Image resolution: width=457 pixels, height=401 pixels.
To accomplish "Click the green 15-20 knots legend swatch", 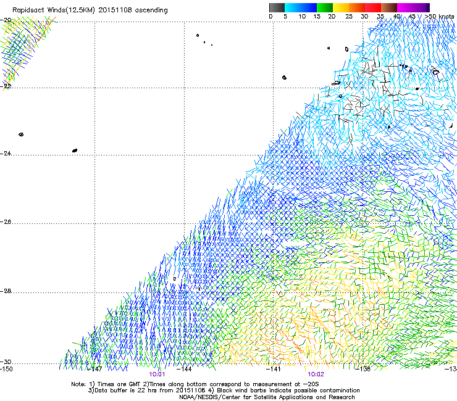I will pyautogui.click(x=325, y=7).
